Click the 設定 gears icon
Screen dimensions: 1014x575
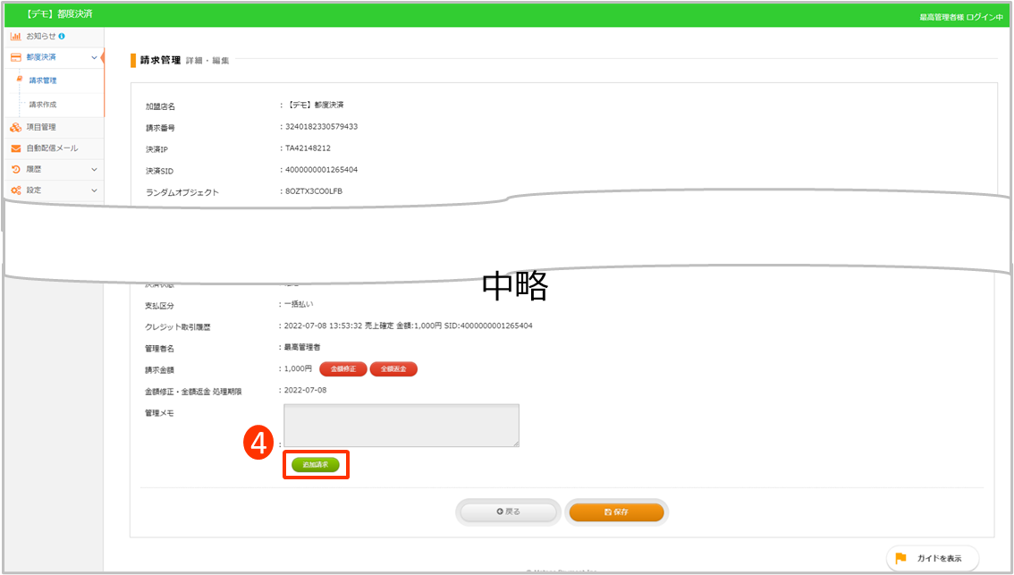(15, 190)
